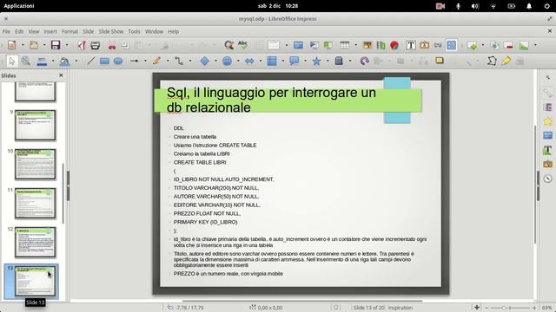The width and height of the screenshot is (556, 312).
Task: Click the New presentation icon
Action: coord(11,45)
